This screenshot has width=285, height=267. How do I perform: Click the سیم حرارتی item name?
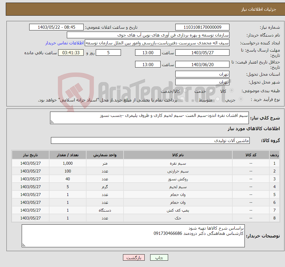pyautogui.click(x=178, y=171)
